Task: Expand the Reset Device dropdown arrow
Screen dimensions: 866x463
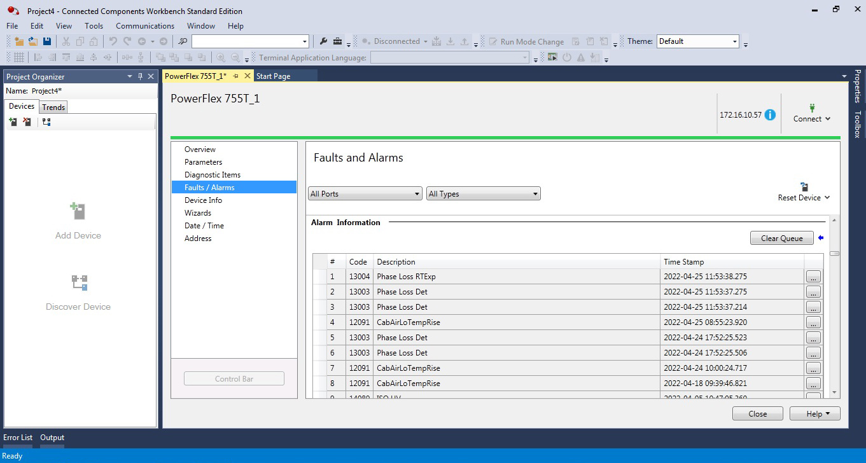Action: [x=827, y=198]
